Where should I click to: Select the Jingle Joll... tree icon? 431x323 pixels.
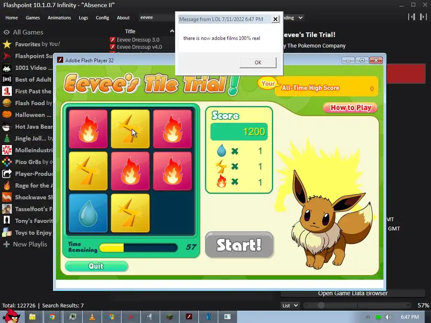tap(7, 138)
